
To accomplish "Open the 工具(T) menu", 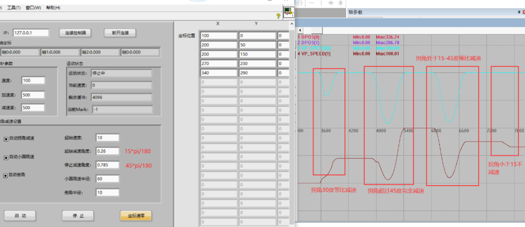I will pos(14,8).
